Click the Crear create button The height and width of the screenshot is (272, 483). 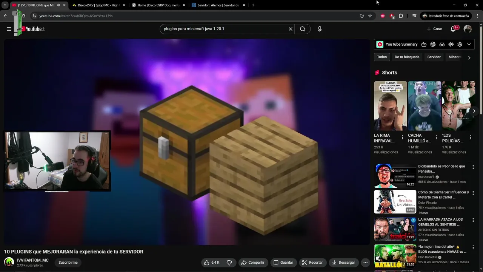(x=434, y=29)
